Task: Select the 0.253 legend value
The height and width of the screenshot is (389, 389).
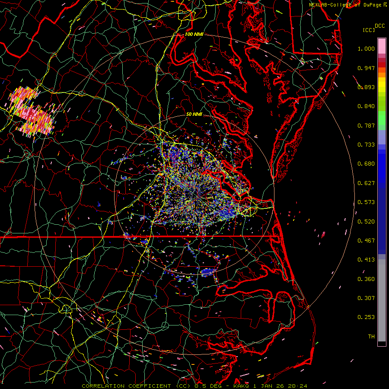Action: click(x=366, y=317)
